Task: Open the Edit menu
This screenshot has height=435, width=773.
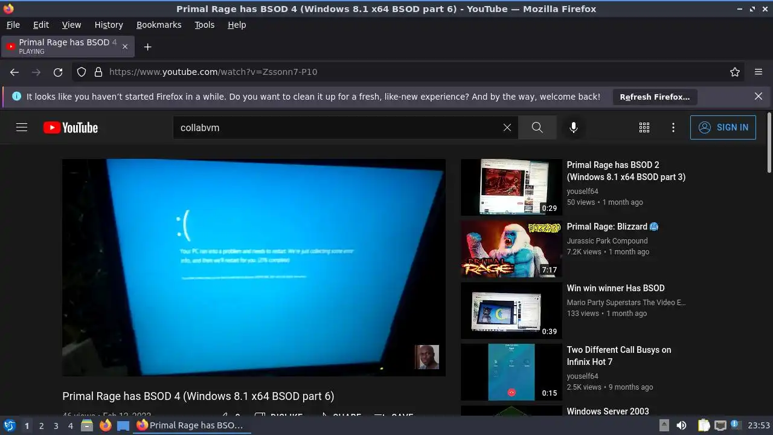Action: [x=41, y=25]
